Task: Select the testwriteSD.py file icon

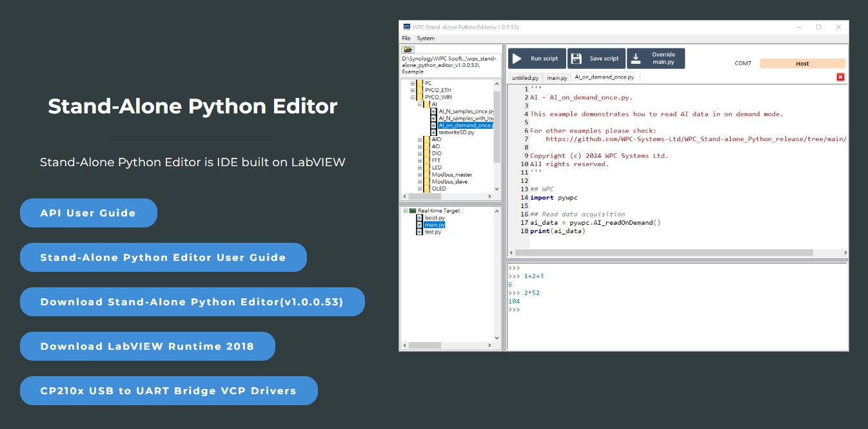Action: coord(434,132)
